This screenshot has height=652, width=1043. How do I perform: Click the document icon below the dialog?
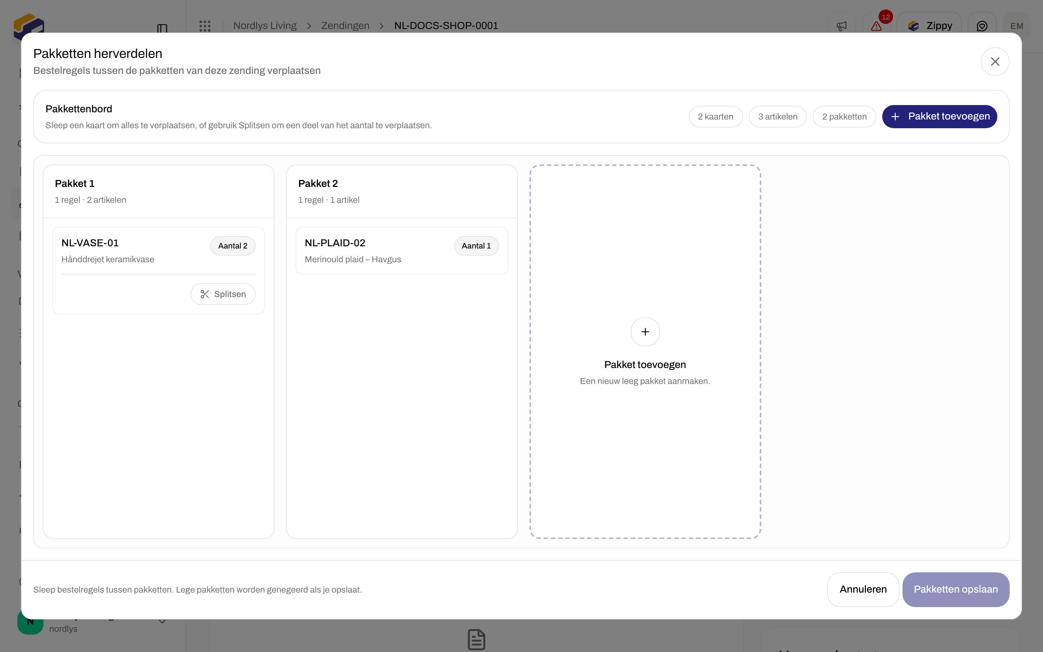[476, 639]
